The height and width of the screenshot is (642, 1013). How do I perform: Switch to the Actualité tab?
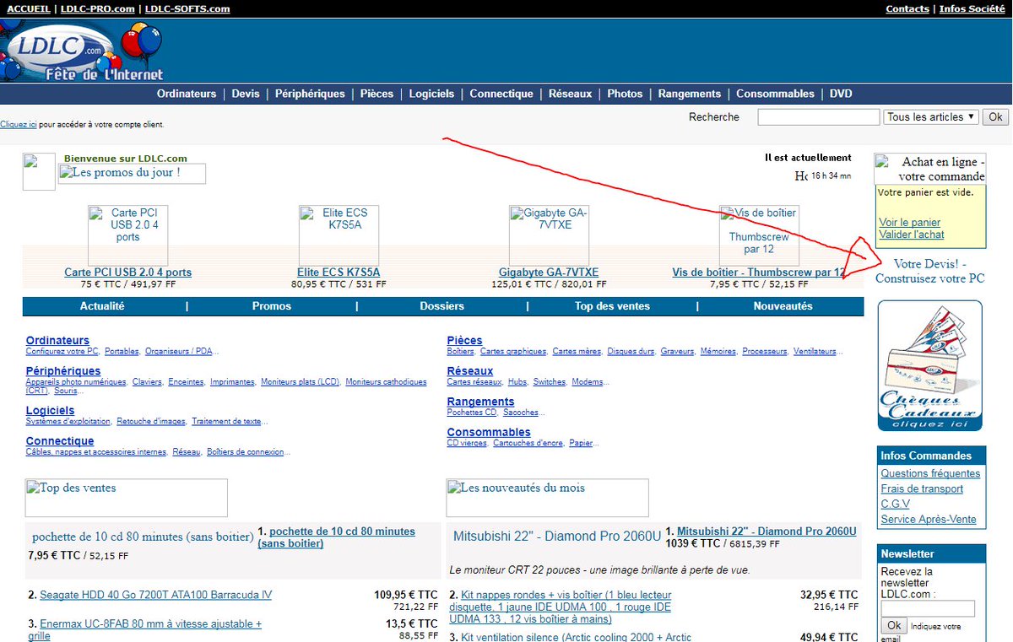102,306
